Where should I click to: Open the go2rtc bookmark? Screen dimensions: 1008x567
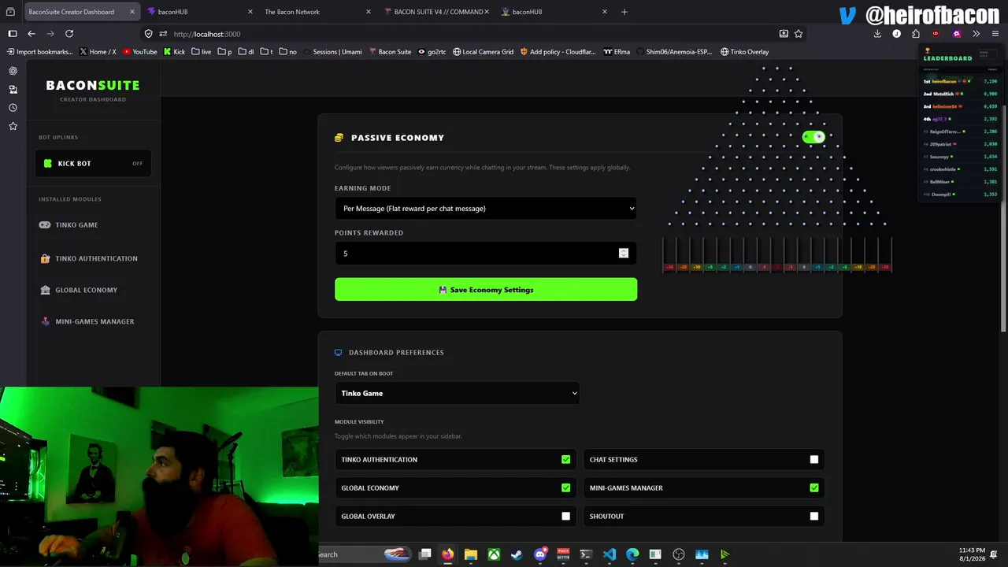click(x=432, y=52)
